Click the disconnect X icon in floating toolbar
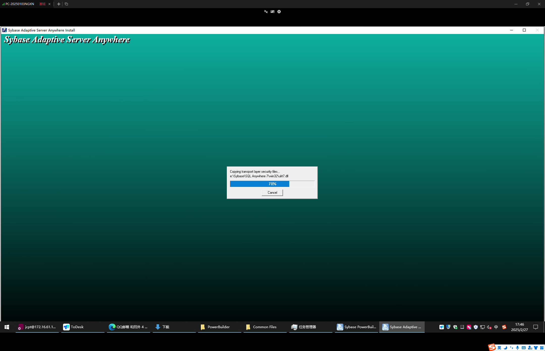The width and height of the screenshot is (545, 351). [x=279, y=12]
